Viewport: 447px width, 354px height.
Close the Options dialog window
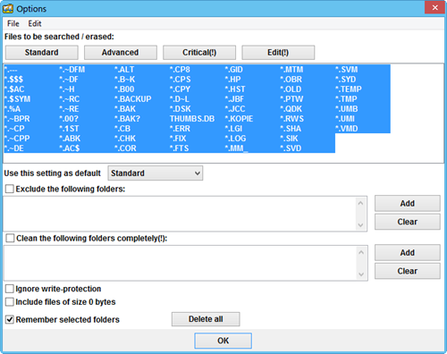coord(434,7)
